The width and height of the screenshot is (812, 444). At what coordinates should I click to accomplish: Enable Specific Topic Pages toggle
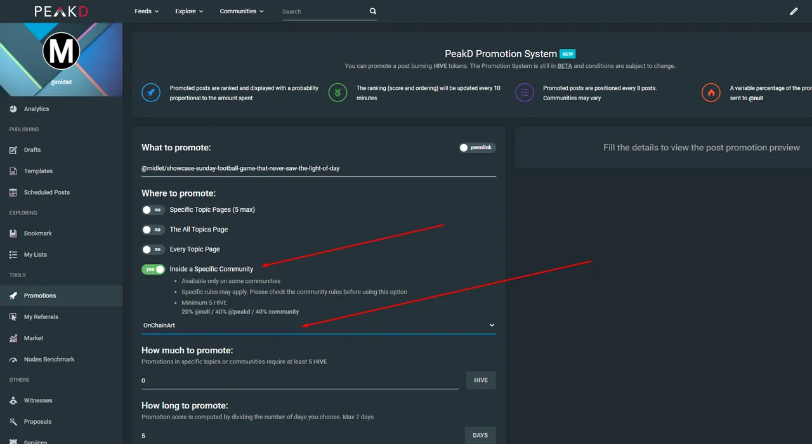pos(153,210)
